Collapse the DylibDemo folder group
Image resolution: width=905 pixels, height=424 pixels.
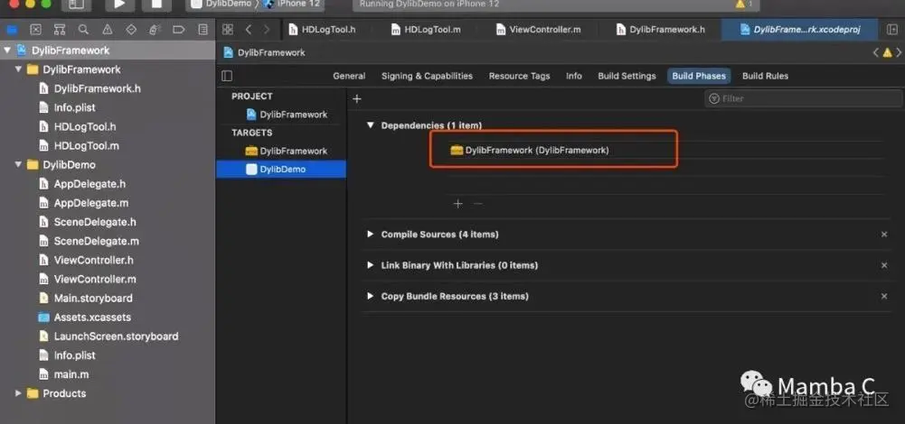point(18,165)
